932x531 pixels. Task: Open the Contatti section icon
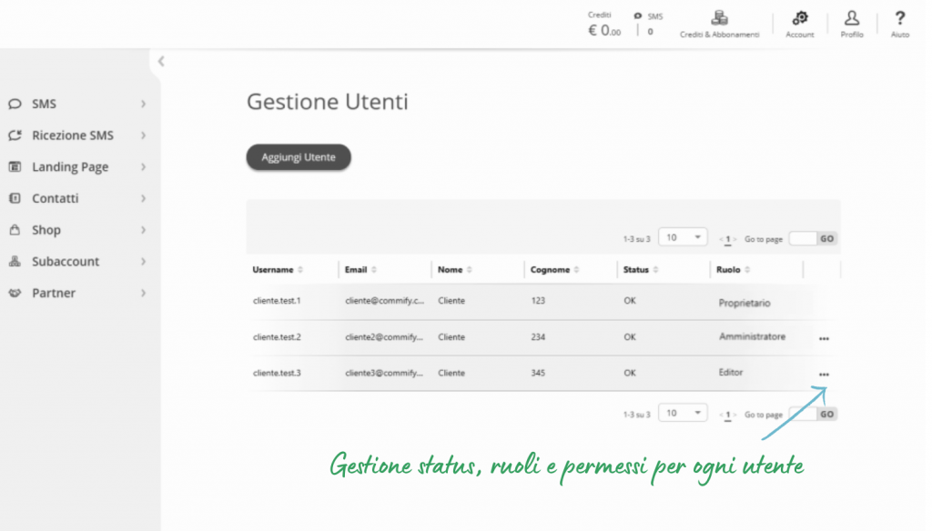click(x=15, y=198)
